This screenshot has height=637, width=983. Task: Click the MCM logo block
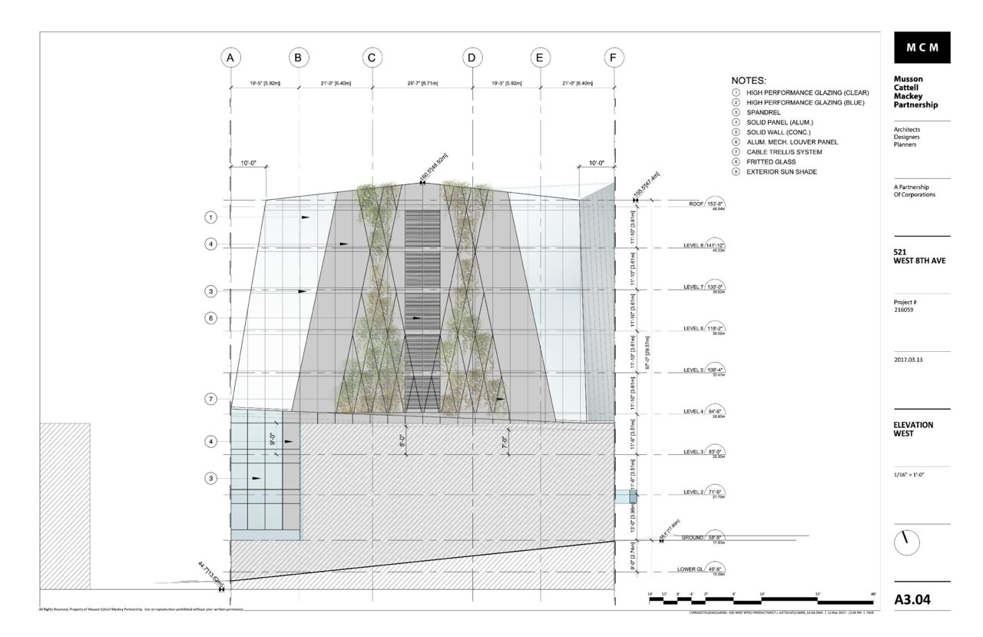pyautogui.click(x=922, y=47)
